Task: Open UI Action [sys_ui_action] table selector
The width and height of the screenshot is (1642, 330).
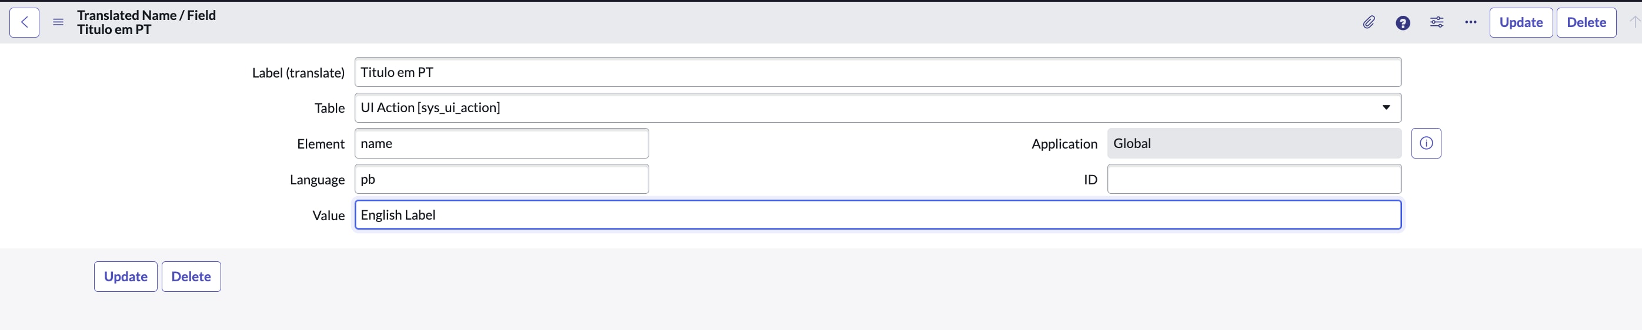Action: tap(877, 107)
